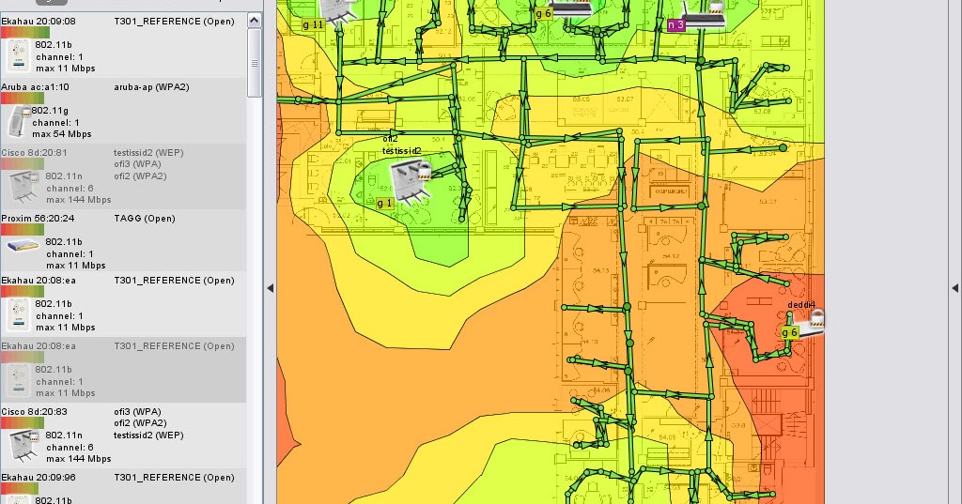
Task: Select the Proxim 56:20:24 router icon
Action: [23, 246]
